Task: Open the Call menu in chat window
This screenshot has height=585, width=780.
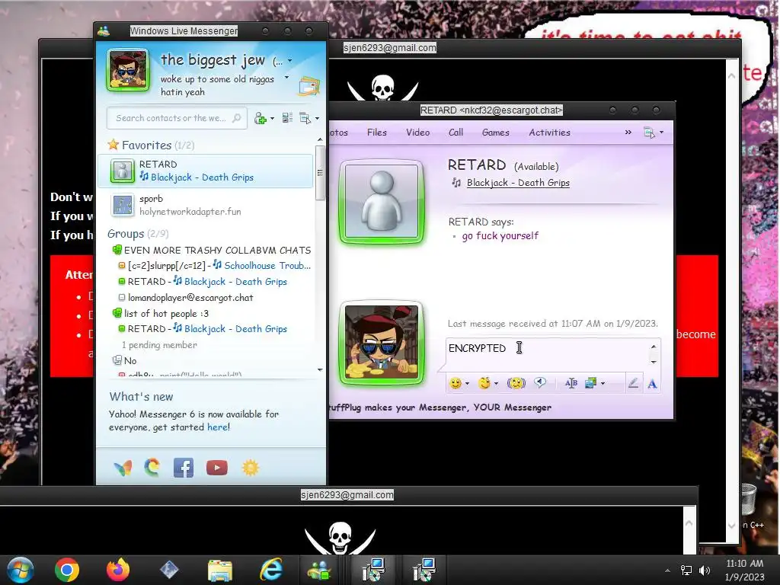Action: tap(456, 133)
